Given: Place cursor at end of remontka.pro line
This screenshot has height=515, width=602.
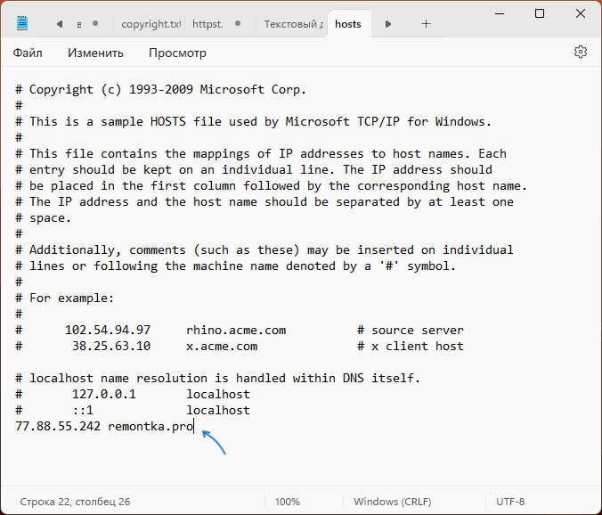Looking at the screenshot, I should 194,427.
